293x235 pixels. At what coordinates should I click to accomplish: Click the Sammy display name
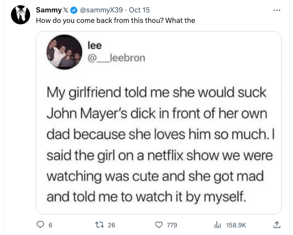[49, 10]
